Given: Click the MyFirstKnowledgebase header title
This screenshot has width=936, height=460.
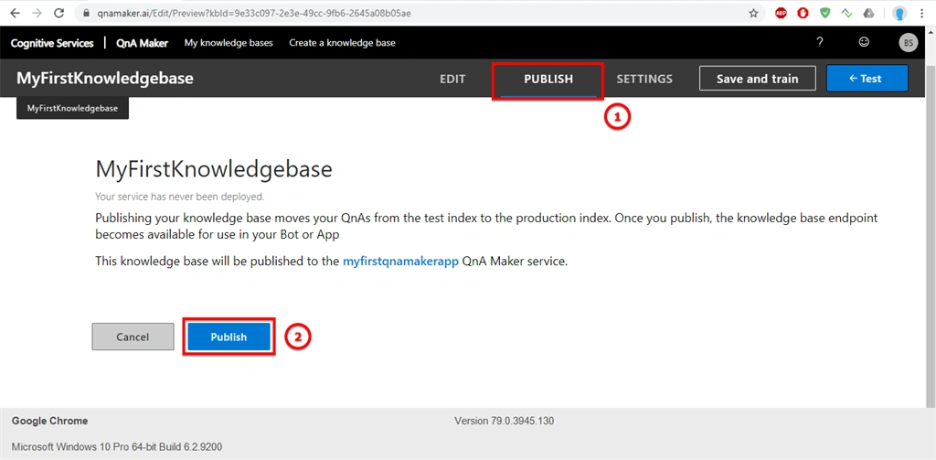Looking at the screenshot, I should point(105,79).
